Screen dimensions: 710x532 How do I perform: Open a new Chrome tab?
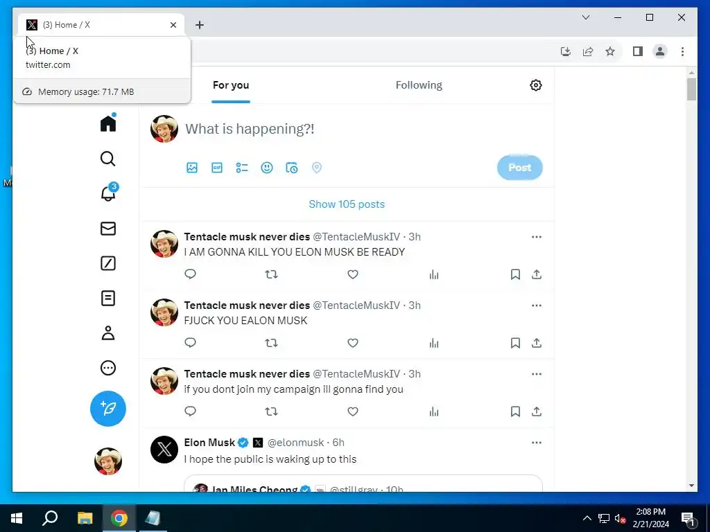tap(200, 25)
